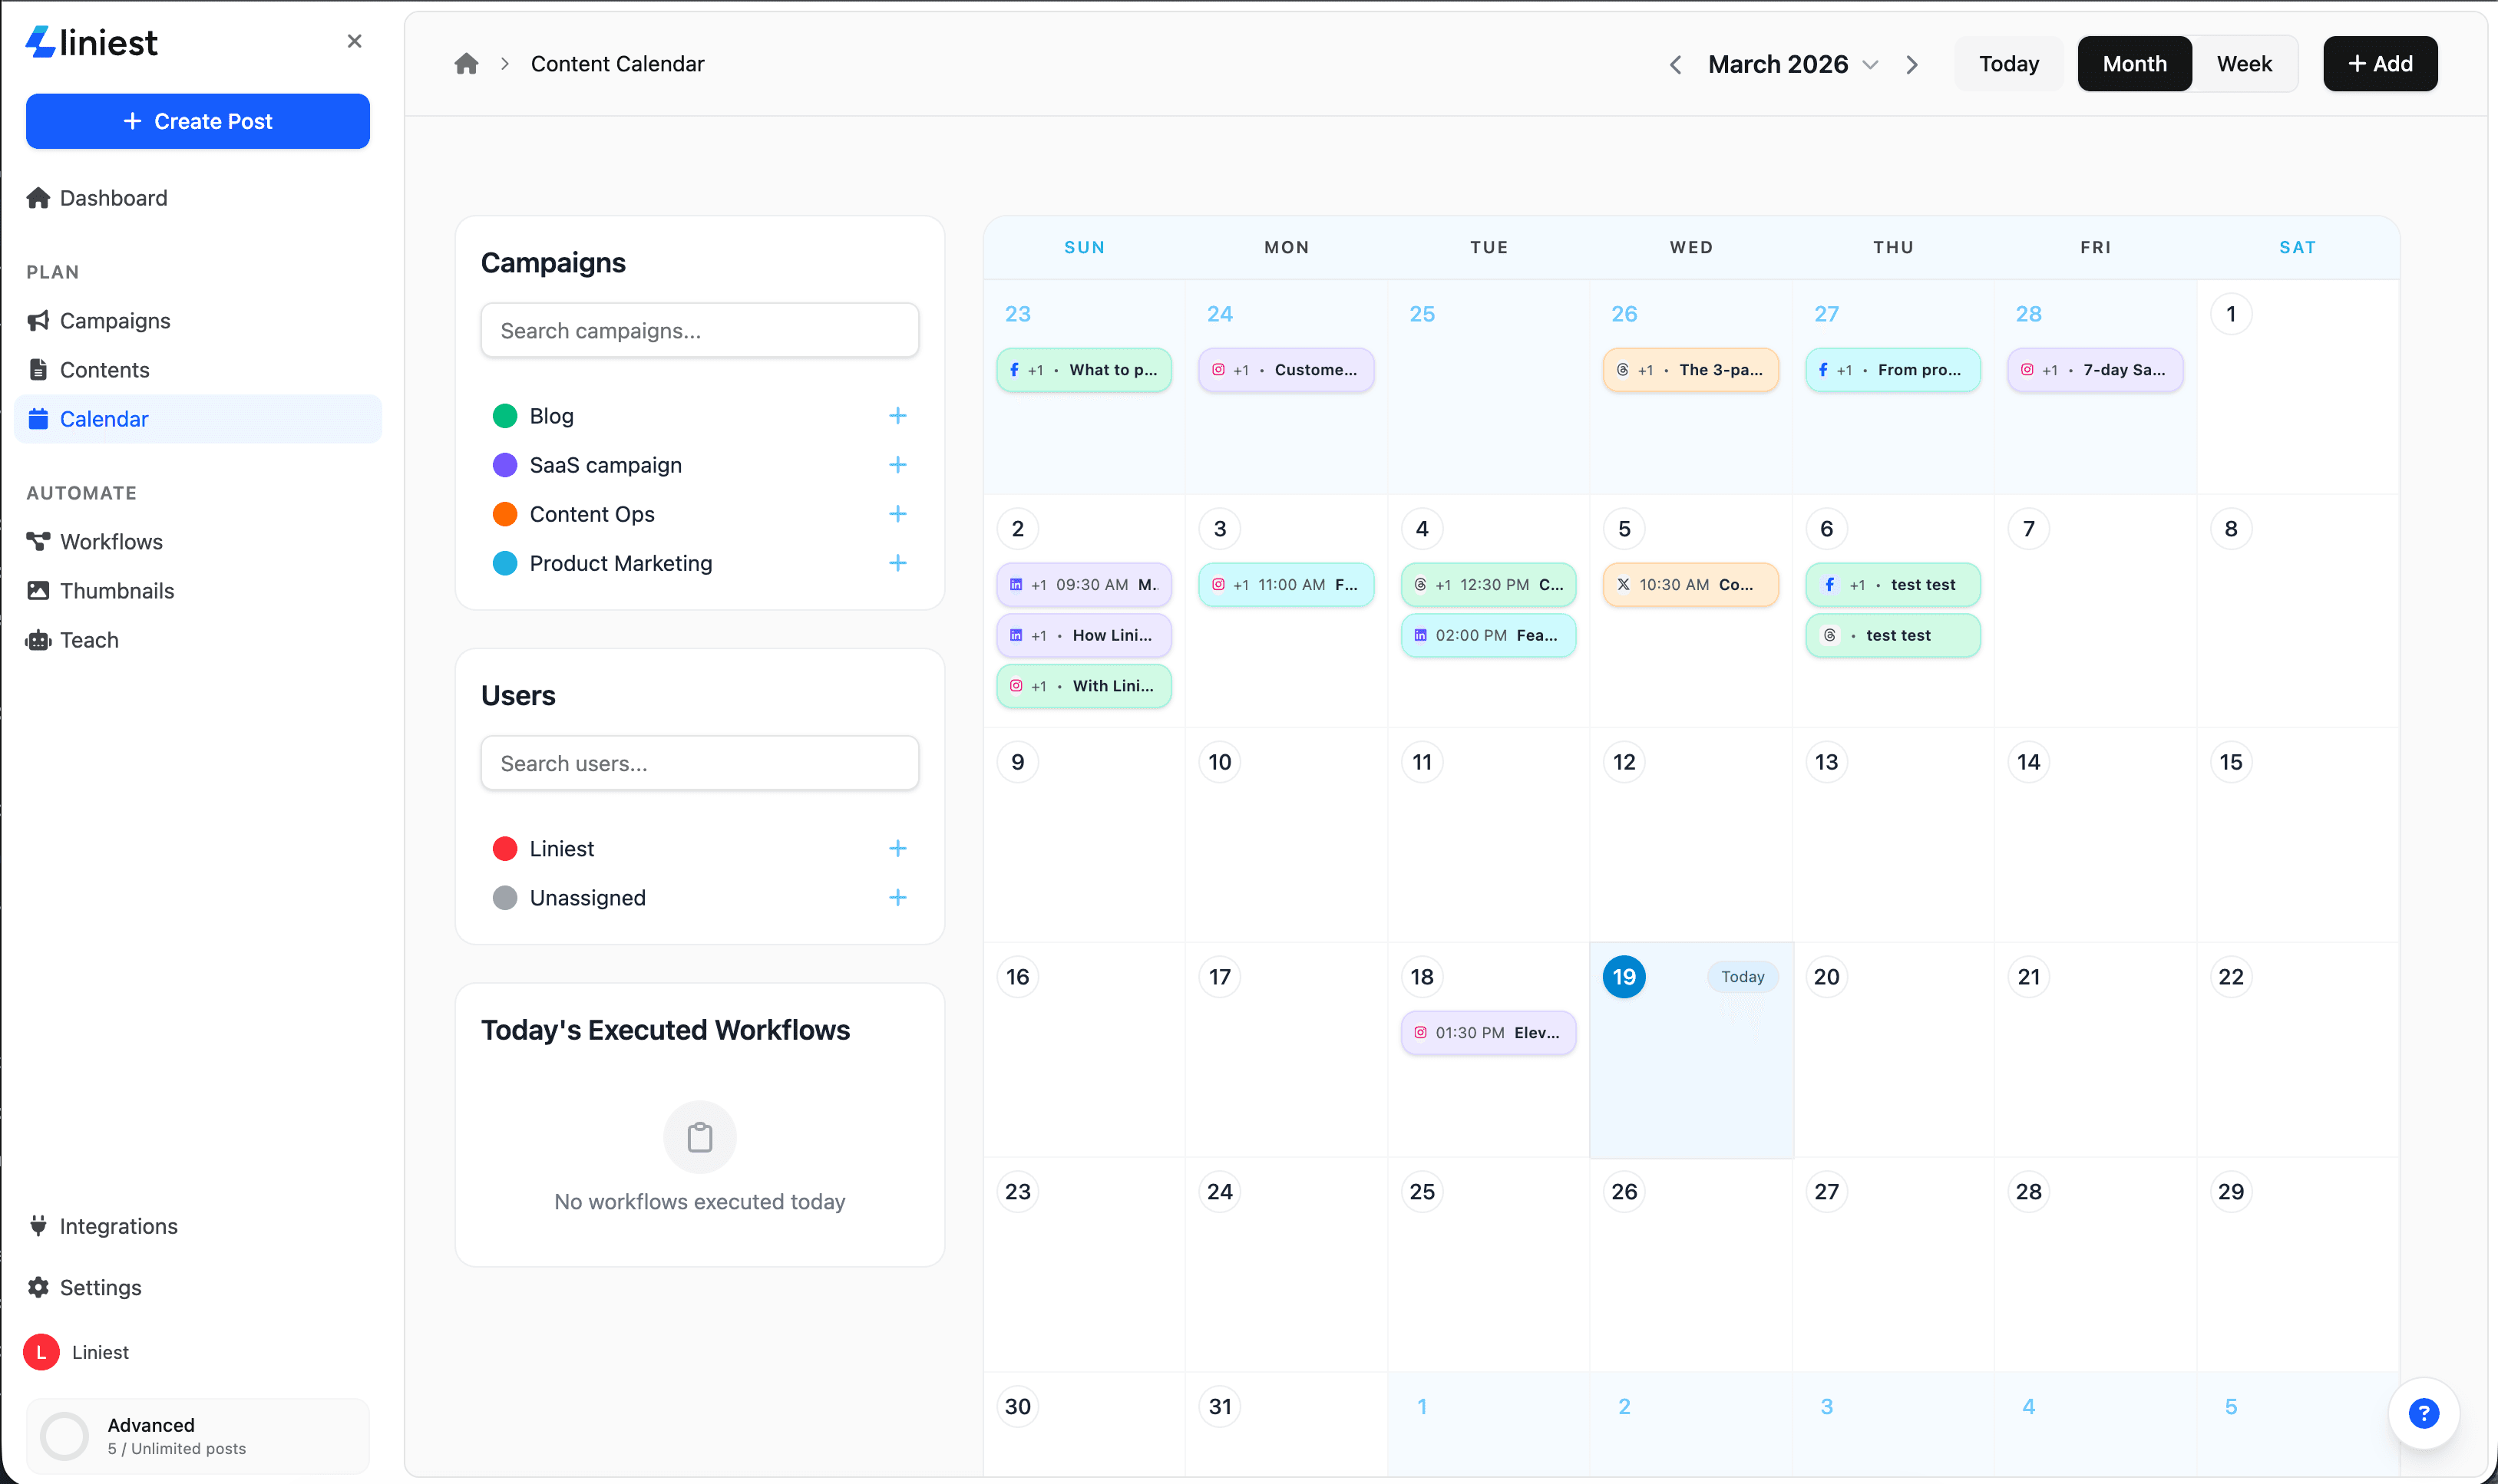Viewport: 2498px width, 1484px height.
Task: Add a post to the Blog campaign with its plus icon
Action: click(897, 415)
